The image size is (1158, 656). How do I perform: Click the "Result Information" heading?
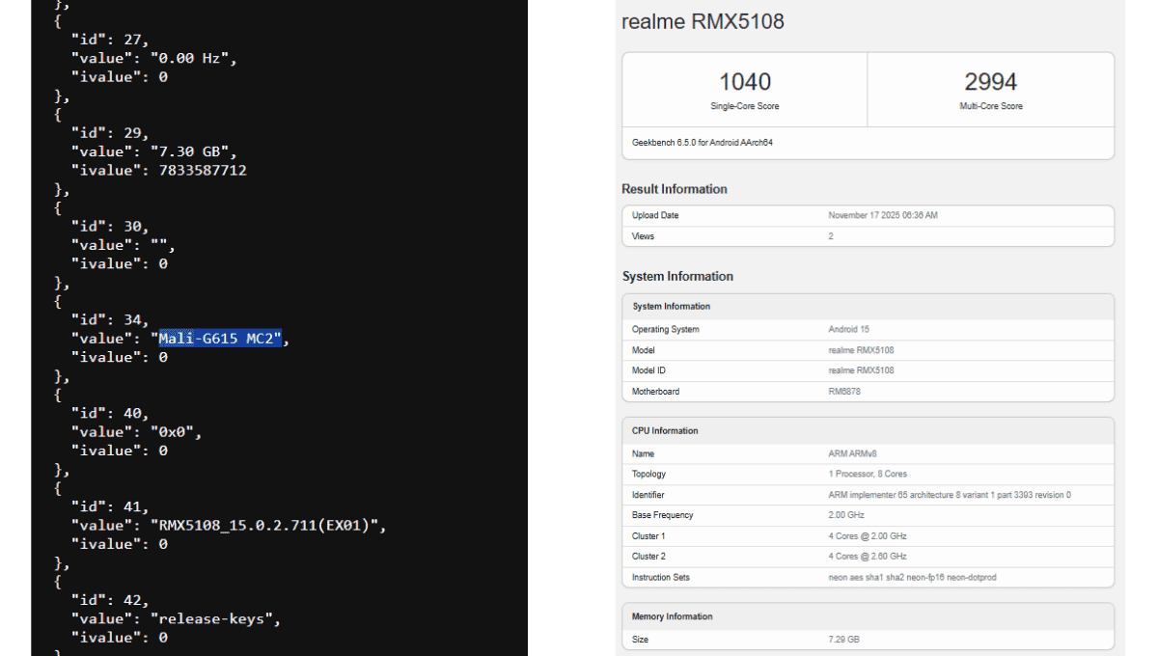point(675,189)
